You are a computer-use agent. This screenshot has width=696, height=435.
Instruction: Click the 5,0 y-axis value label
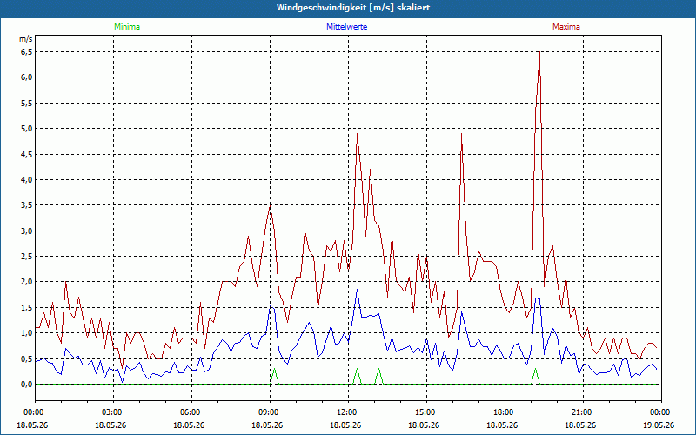coord(27,129)
